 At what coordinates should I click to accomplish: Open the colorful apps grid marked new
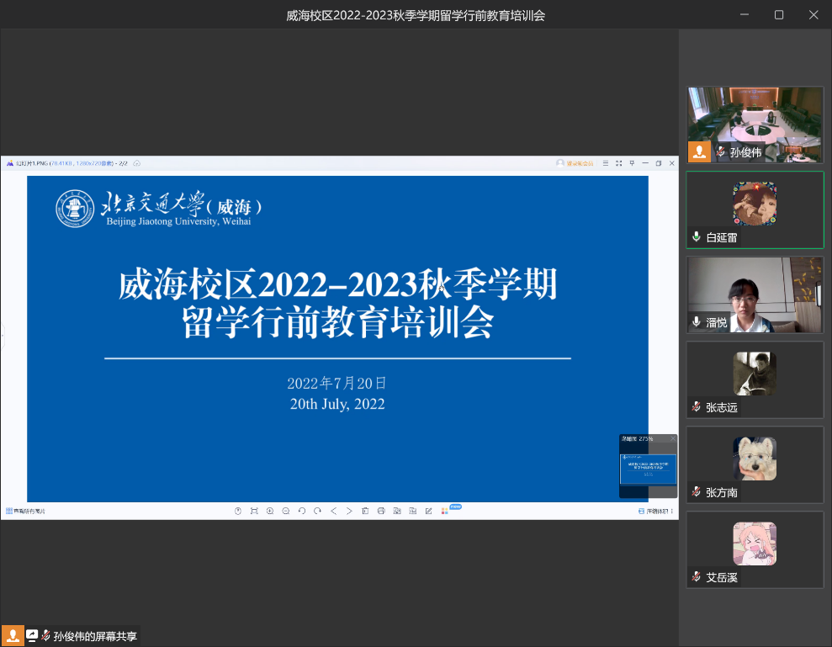point(445,511)
